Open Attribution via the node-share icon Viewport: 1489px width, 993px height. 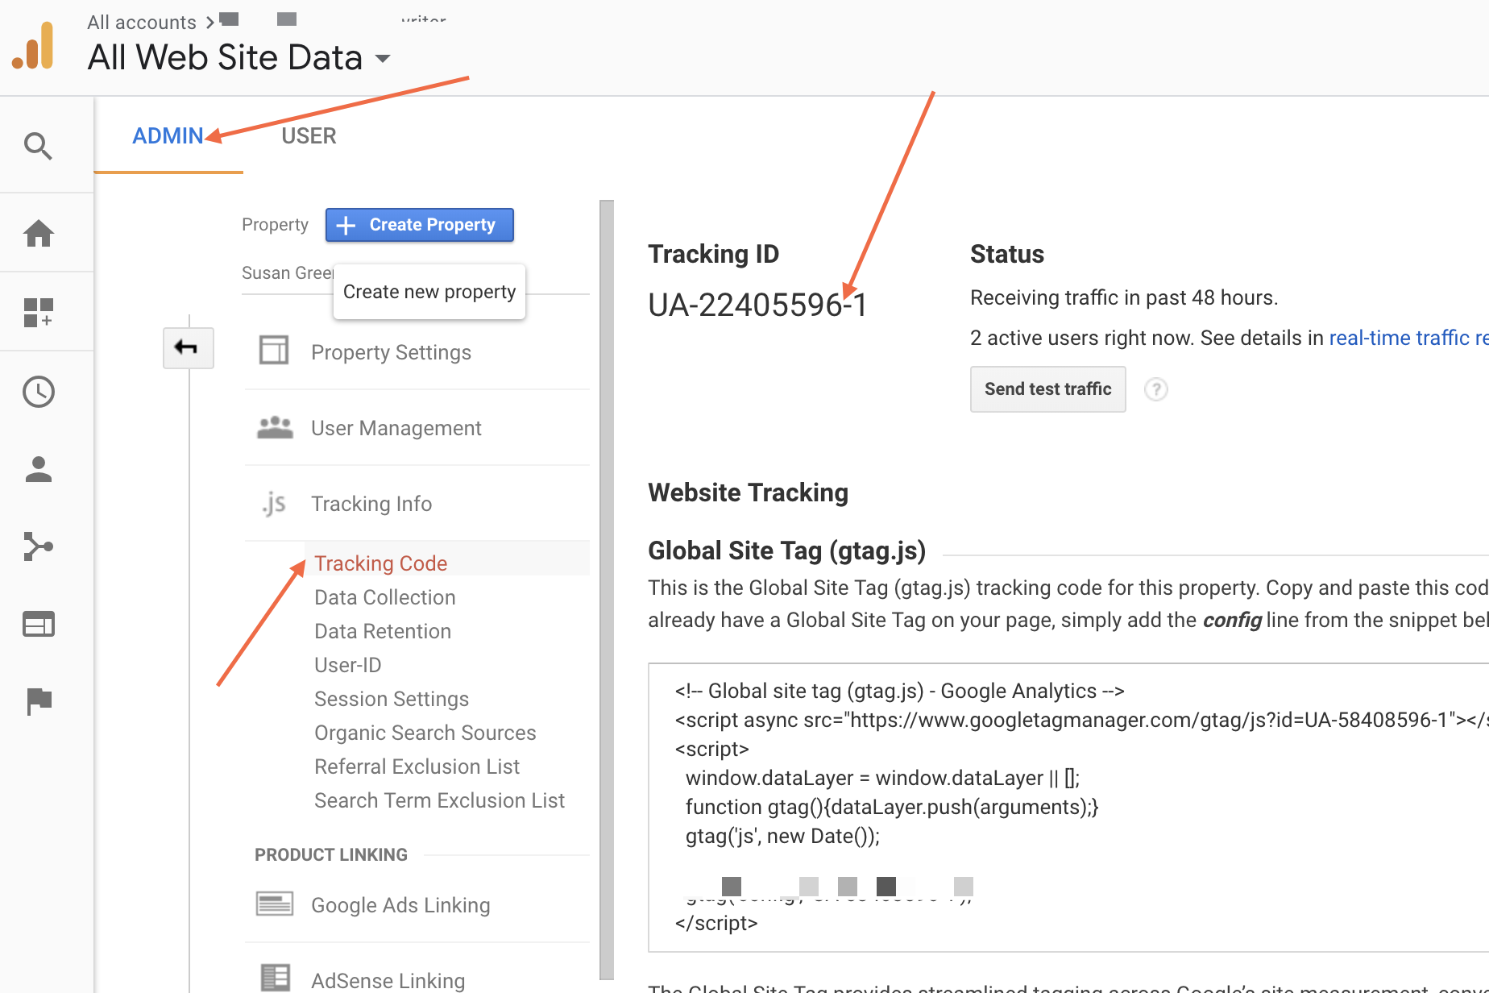pyautogui.click(x=39, y=546)
